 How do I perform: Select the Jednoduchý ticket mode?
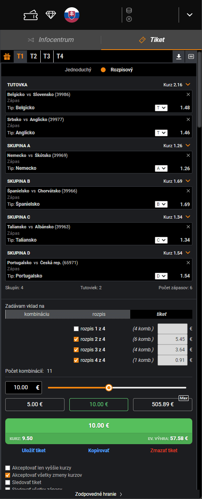point(78,69)
